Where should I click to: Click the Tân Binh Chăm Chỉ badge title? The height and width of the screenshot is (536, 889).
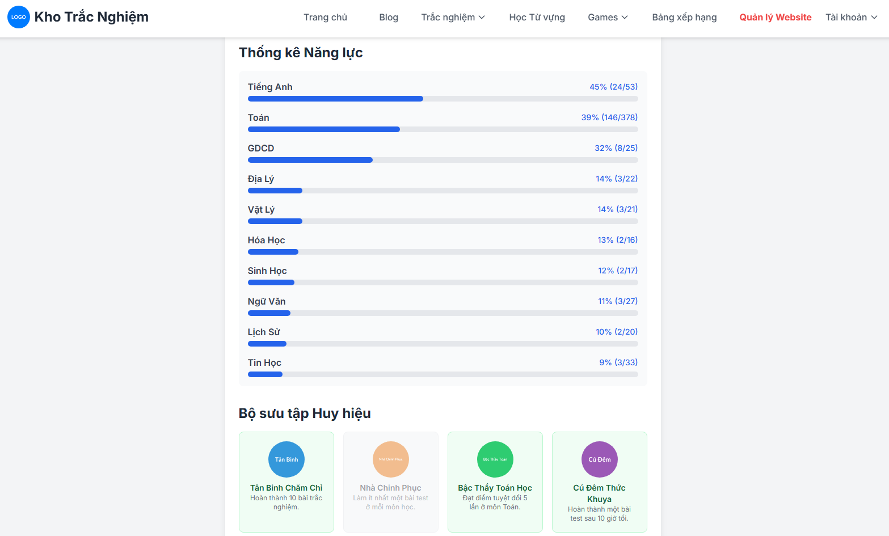pos(286,488)
